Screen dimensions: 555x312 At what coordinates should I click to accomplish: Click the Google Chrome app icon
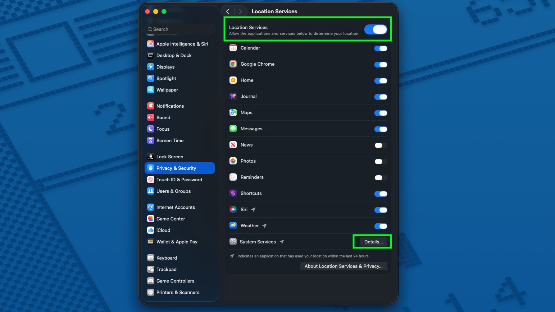[x=233, y=64]
